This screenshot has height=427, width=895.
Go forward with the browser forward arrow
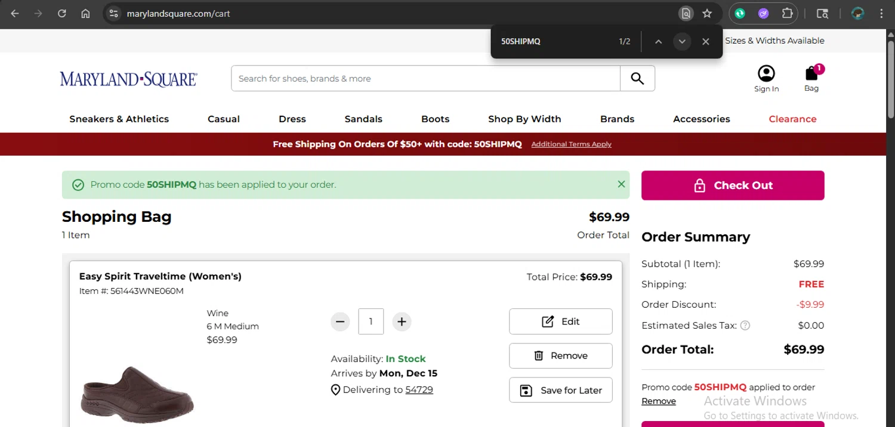(38, 13)
